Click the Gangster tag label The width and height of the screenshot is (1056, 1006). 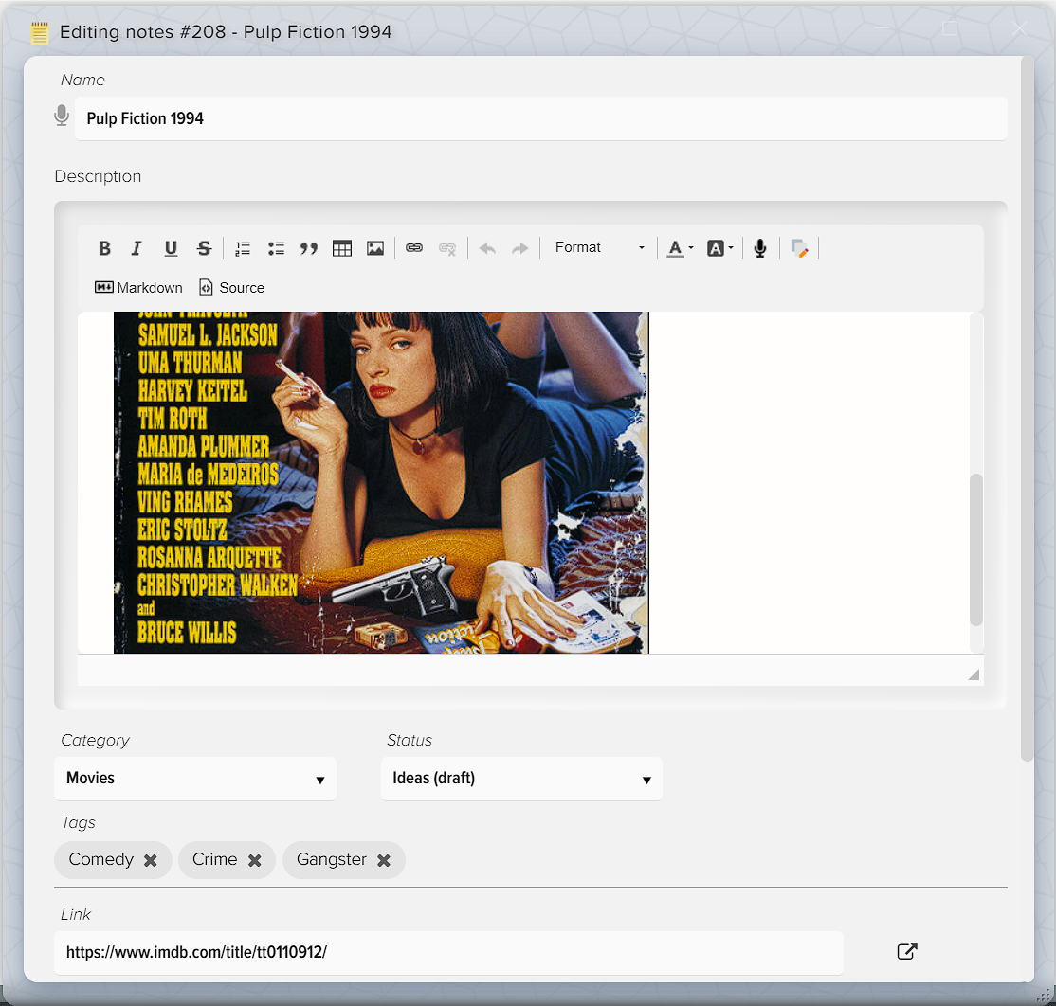(x=332, y=859)
